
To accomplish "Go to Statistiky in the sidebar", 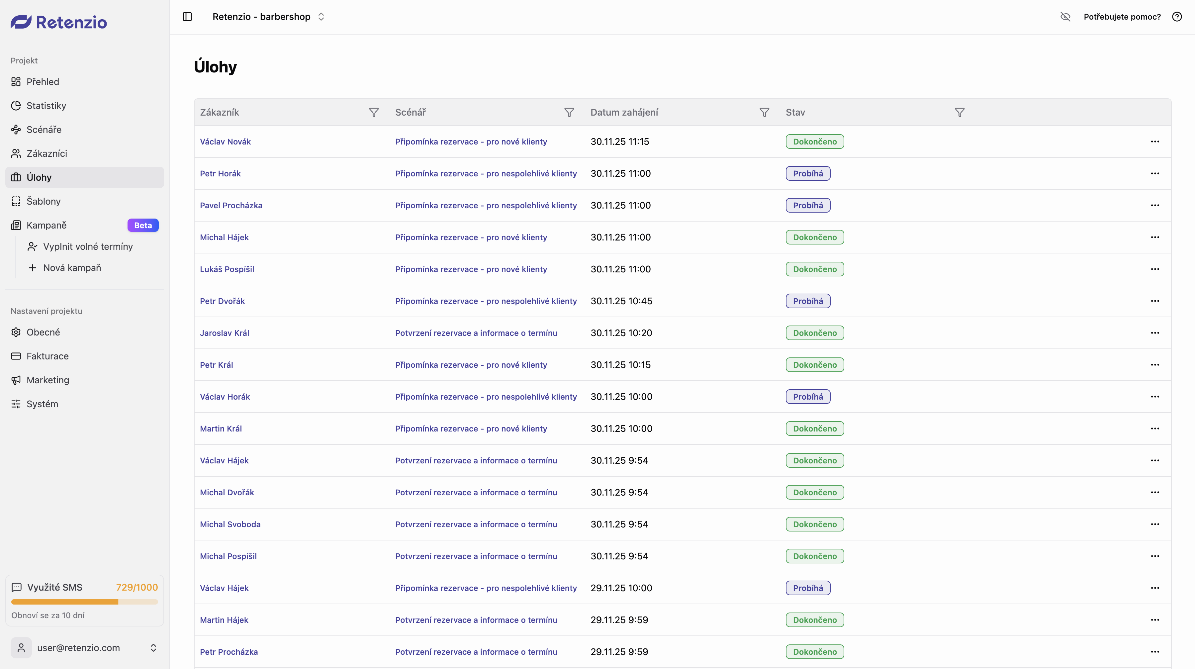I will click(x=46, y=106).
